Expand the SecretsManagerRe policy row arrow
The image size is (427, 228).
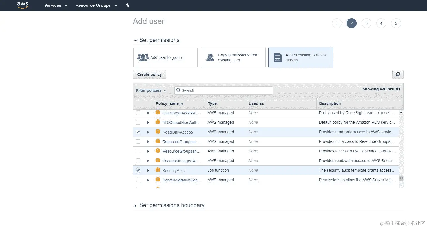click(x=148, y=161)
